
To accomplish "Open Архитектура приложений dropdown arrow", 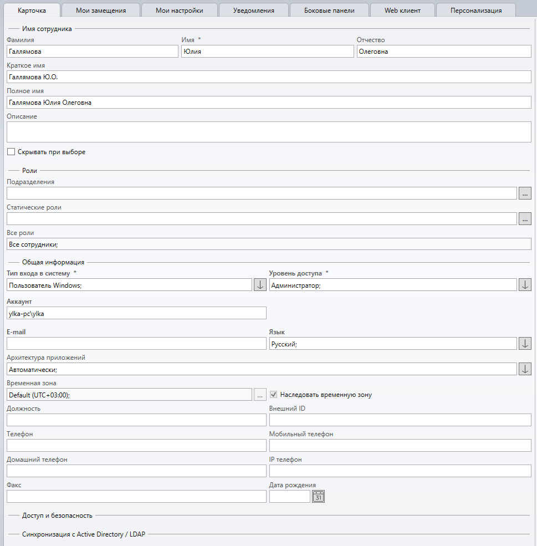I will [525, 369].
